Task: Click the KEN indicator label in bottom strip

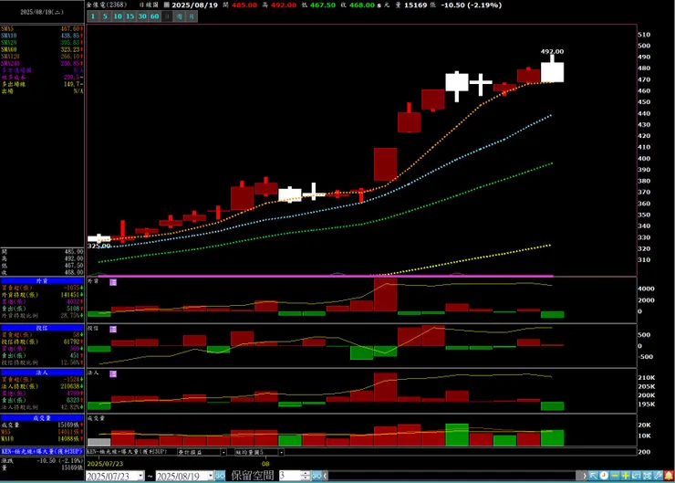Action: [128, 452]
